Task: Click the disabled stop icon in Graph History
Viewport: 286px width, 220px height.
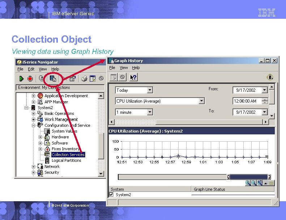Action: [x=123, y=77]
